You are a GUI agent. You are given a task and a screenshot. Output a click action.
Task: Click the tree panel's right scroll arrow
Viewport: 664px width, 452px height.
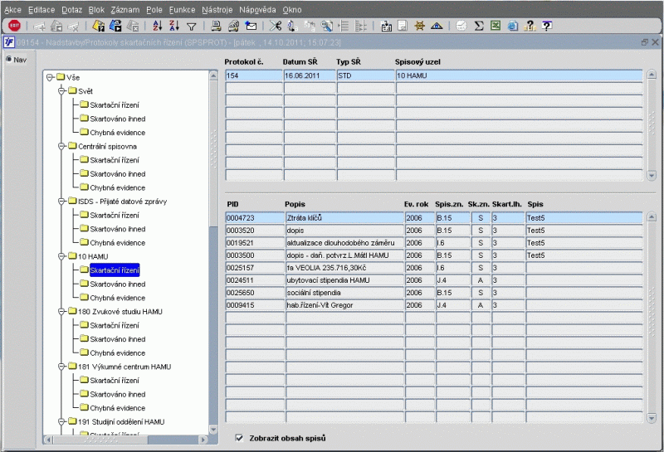point(203,440)
